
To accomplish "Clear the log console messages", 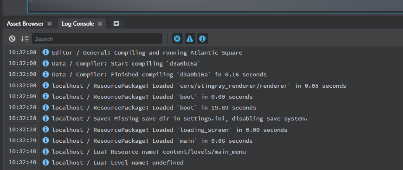I will [12, 39].
